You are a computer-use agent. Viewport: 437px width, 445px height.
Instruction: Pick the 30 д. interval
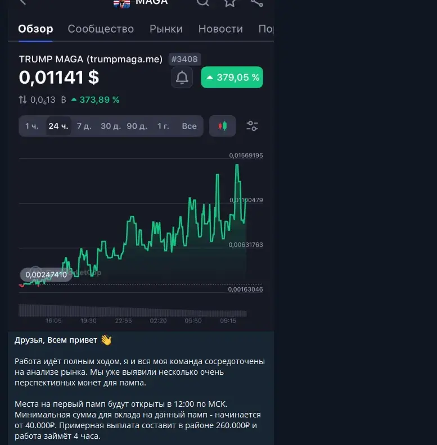(x=111, y=126)
